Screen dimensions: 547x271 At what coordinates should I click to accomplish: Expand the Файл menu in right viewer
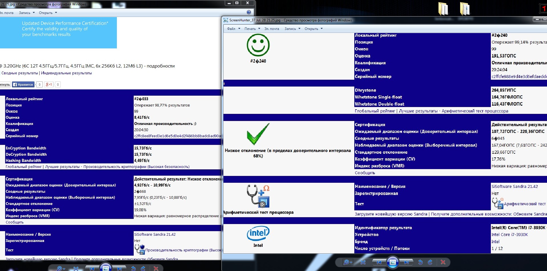pos(233,29)
